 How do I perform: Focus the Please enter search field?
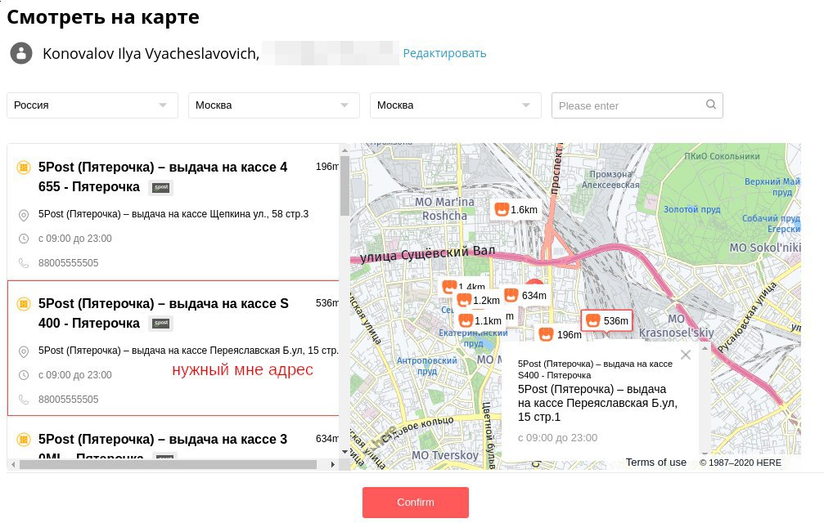pyautogui.click(x=637, y=105)
